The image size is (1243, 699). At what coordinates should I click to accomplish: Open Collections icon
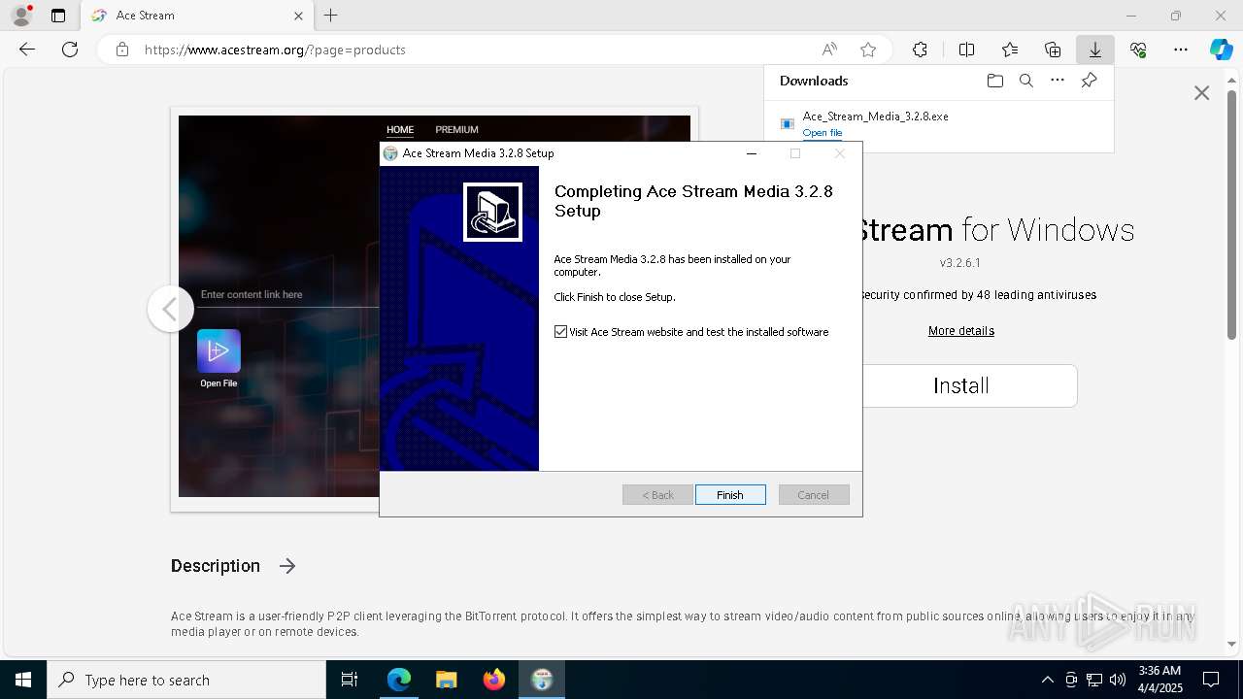click(x=1053, y=50)
